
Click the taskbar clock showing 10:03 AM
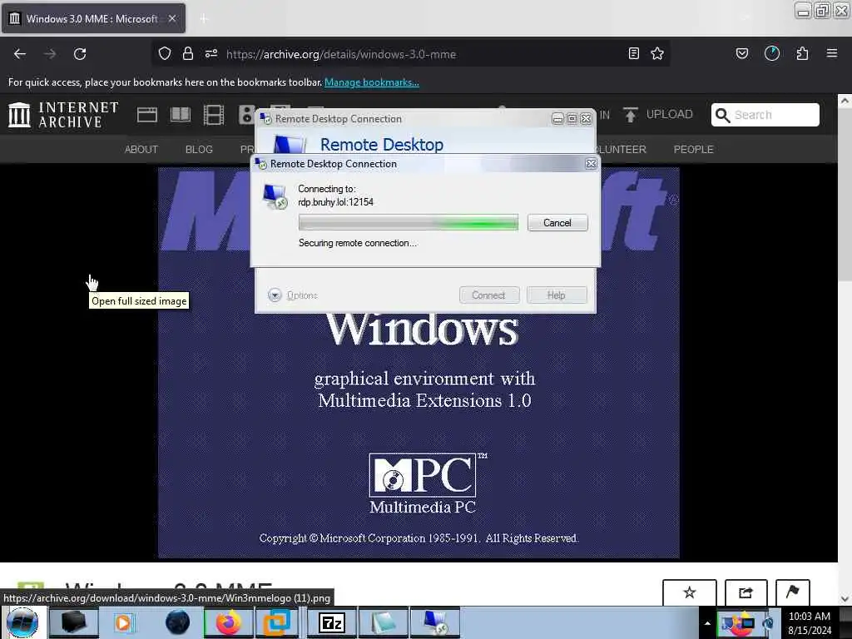point(810,623)
